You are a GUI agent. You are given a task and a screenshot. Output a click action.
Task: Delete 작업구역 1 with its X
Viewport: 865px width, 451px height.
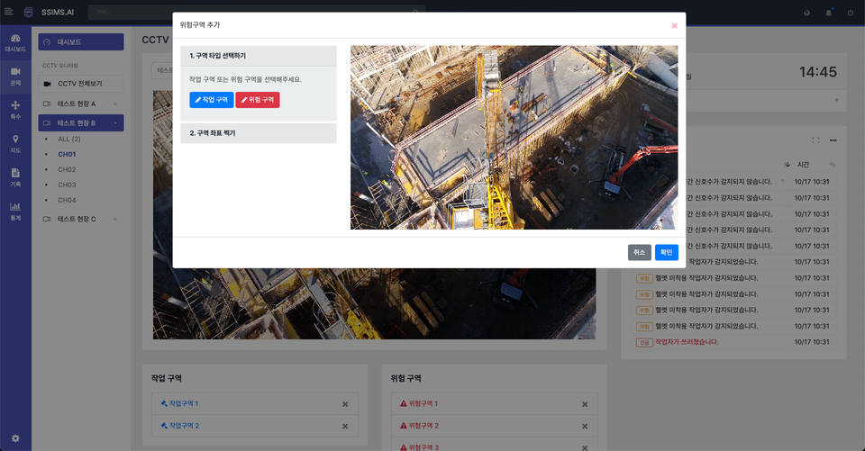345,404
